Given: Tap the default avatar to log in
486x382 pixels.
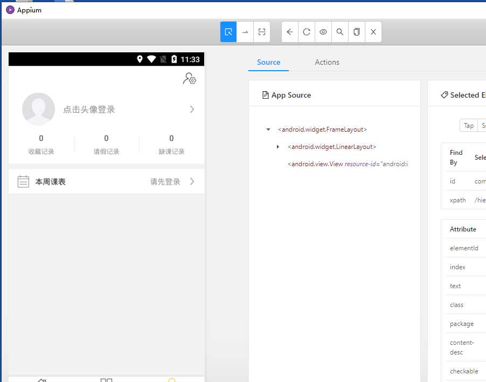Looking at the screenshot, I should 38,109.
